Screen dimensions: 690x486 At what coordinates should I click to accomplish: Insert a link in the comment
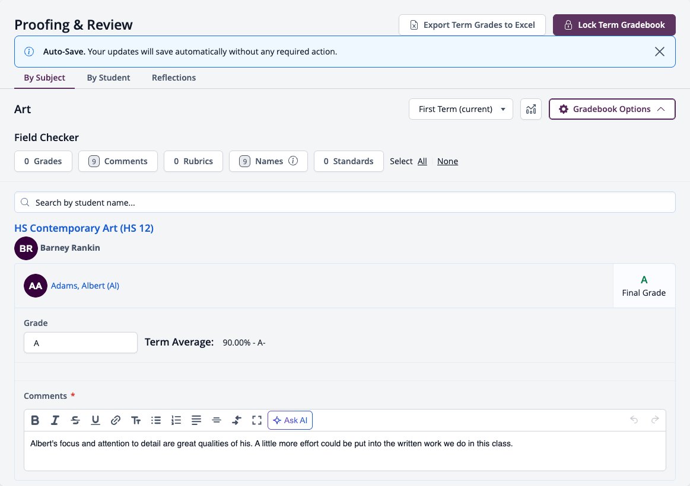115,420
